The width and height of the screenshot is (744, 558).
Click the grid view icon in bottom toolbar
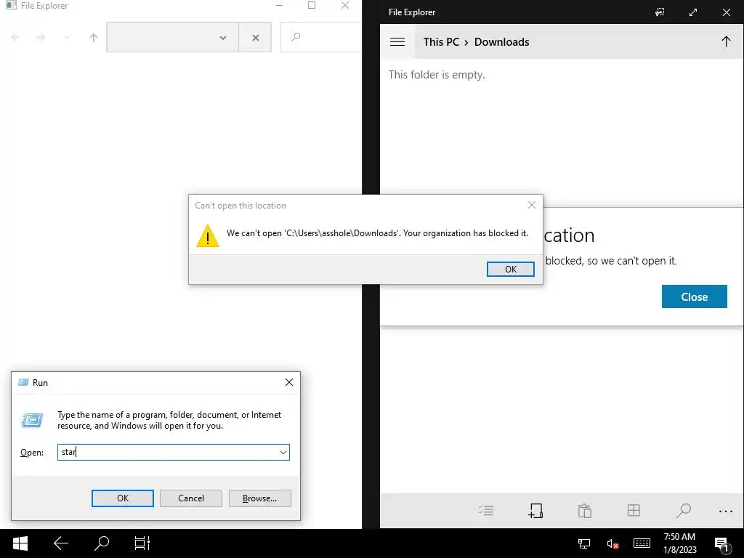point(634,511)
